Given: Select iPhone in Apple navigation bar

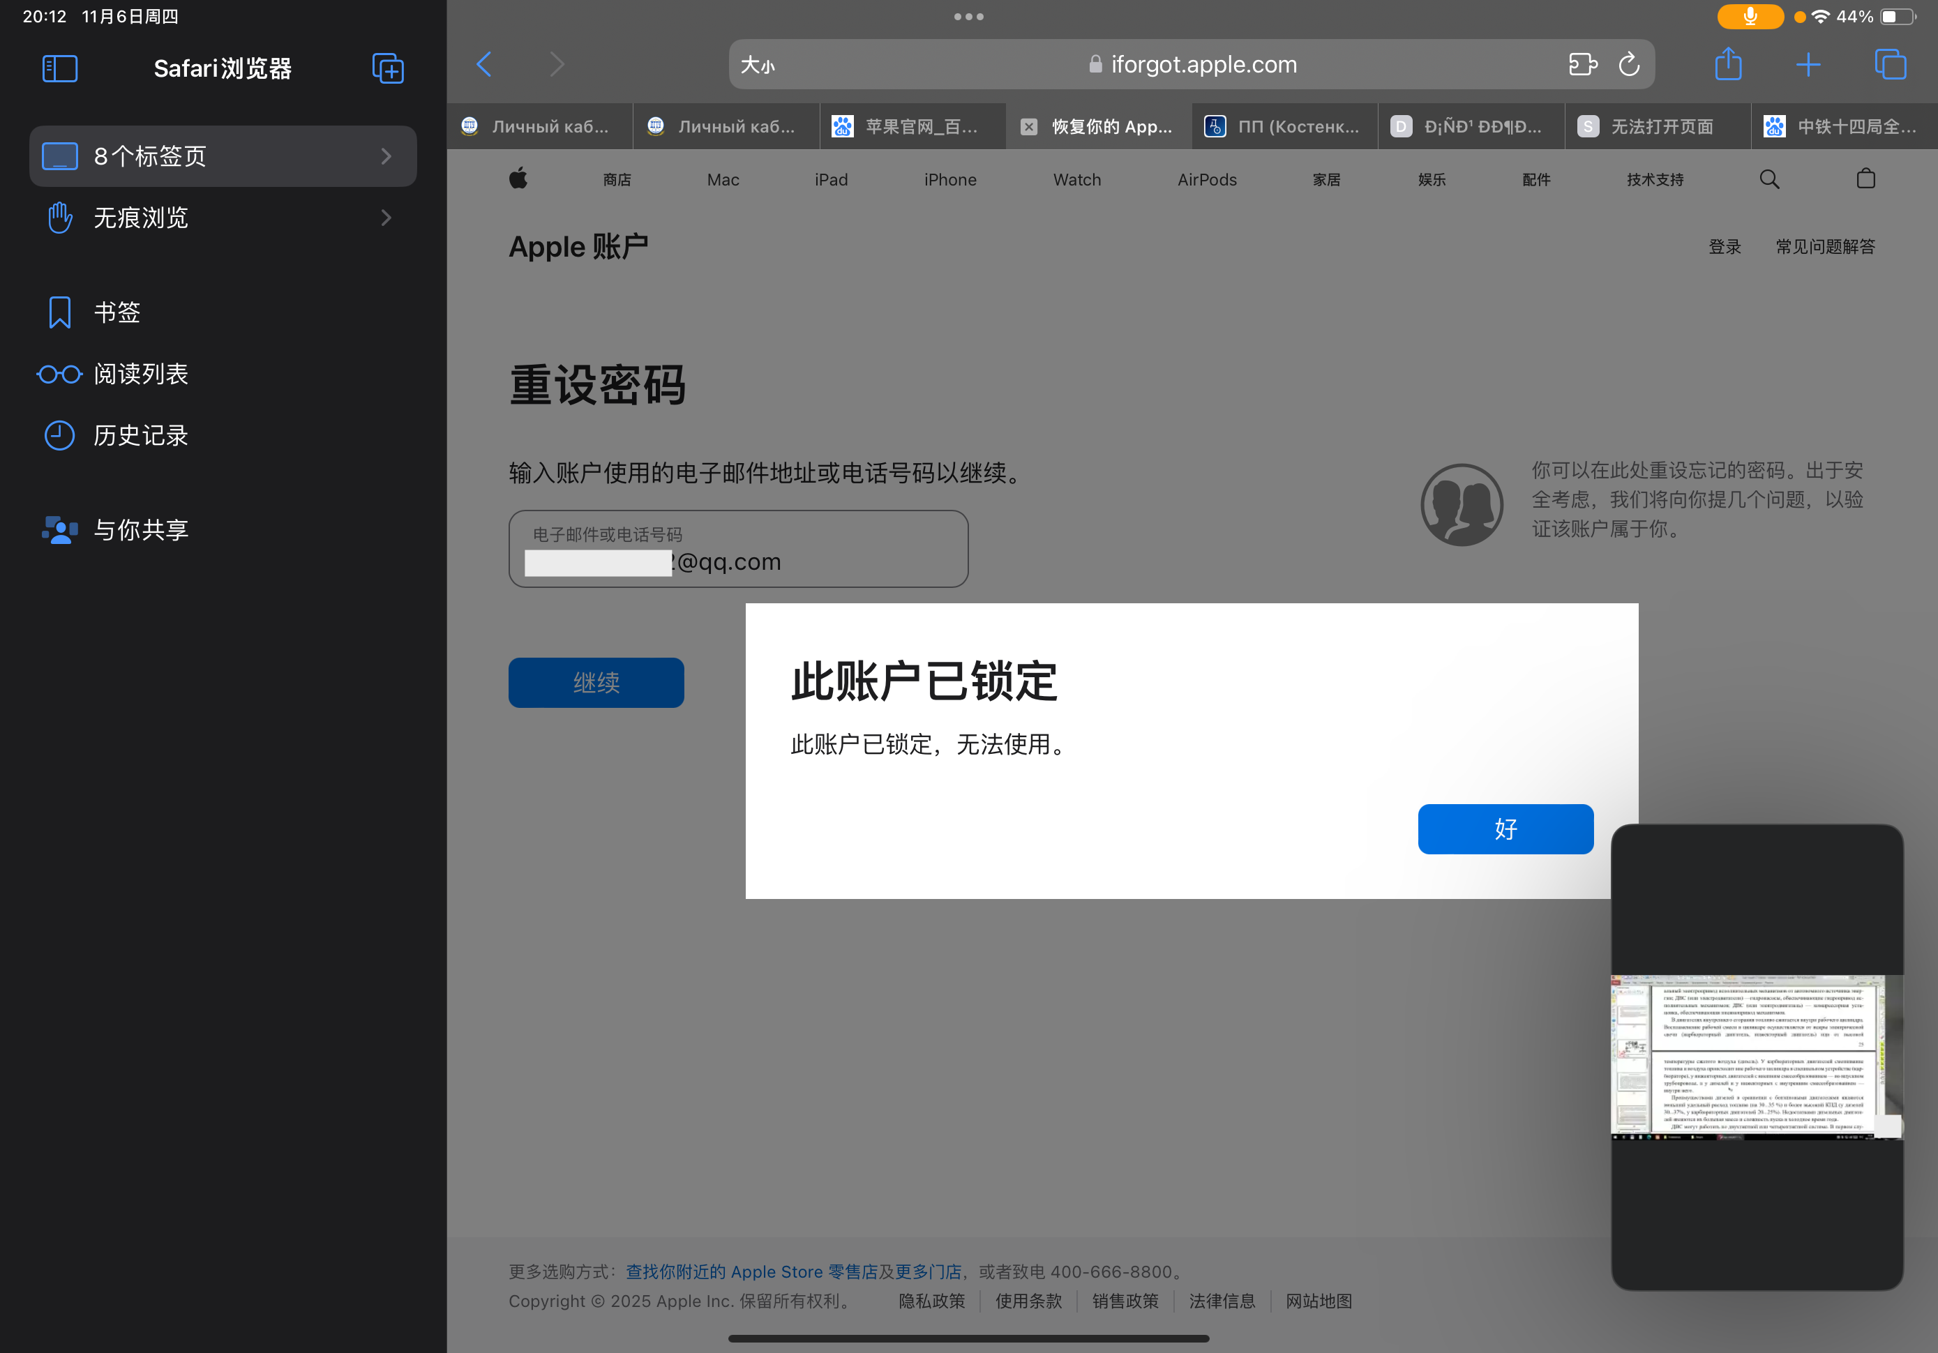Looking at the screenshot, I should click(x=949, y=180).
